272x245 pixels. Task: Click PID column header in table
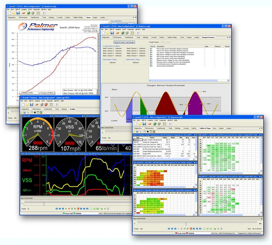[x=138, y=137]
